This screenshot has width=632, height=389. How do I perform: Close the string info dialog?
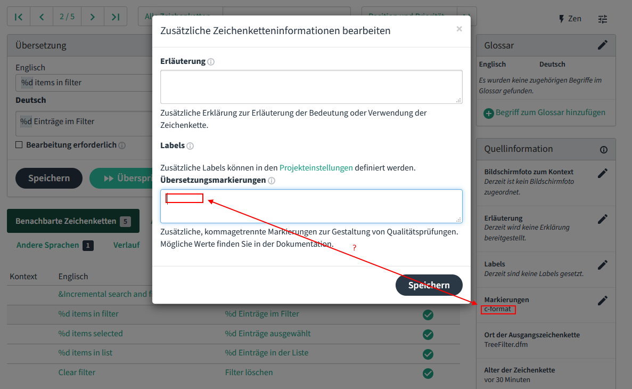pyautogui.click(x=459, y=29)
